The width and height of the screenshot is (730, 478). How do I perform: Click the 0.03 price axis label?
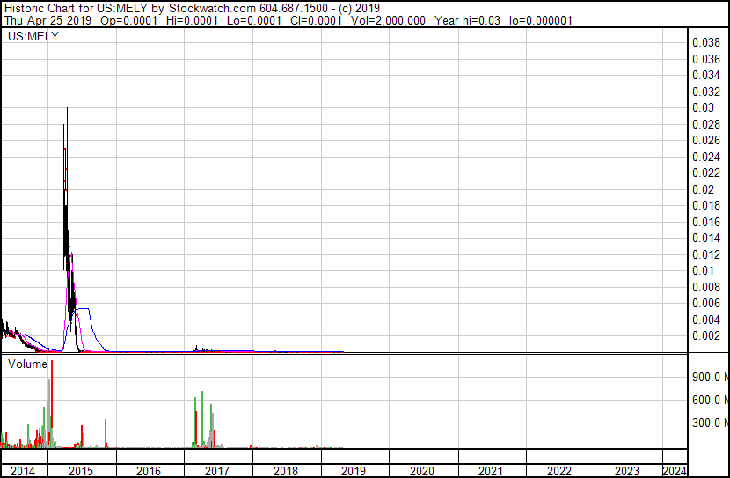point(702,107)
